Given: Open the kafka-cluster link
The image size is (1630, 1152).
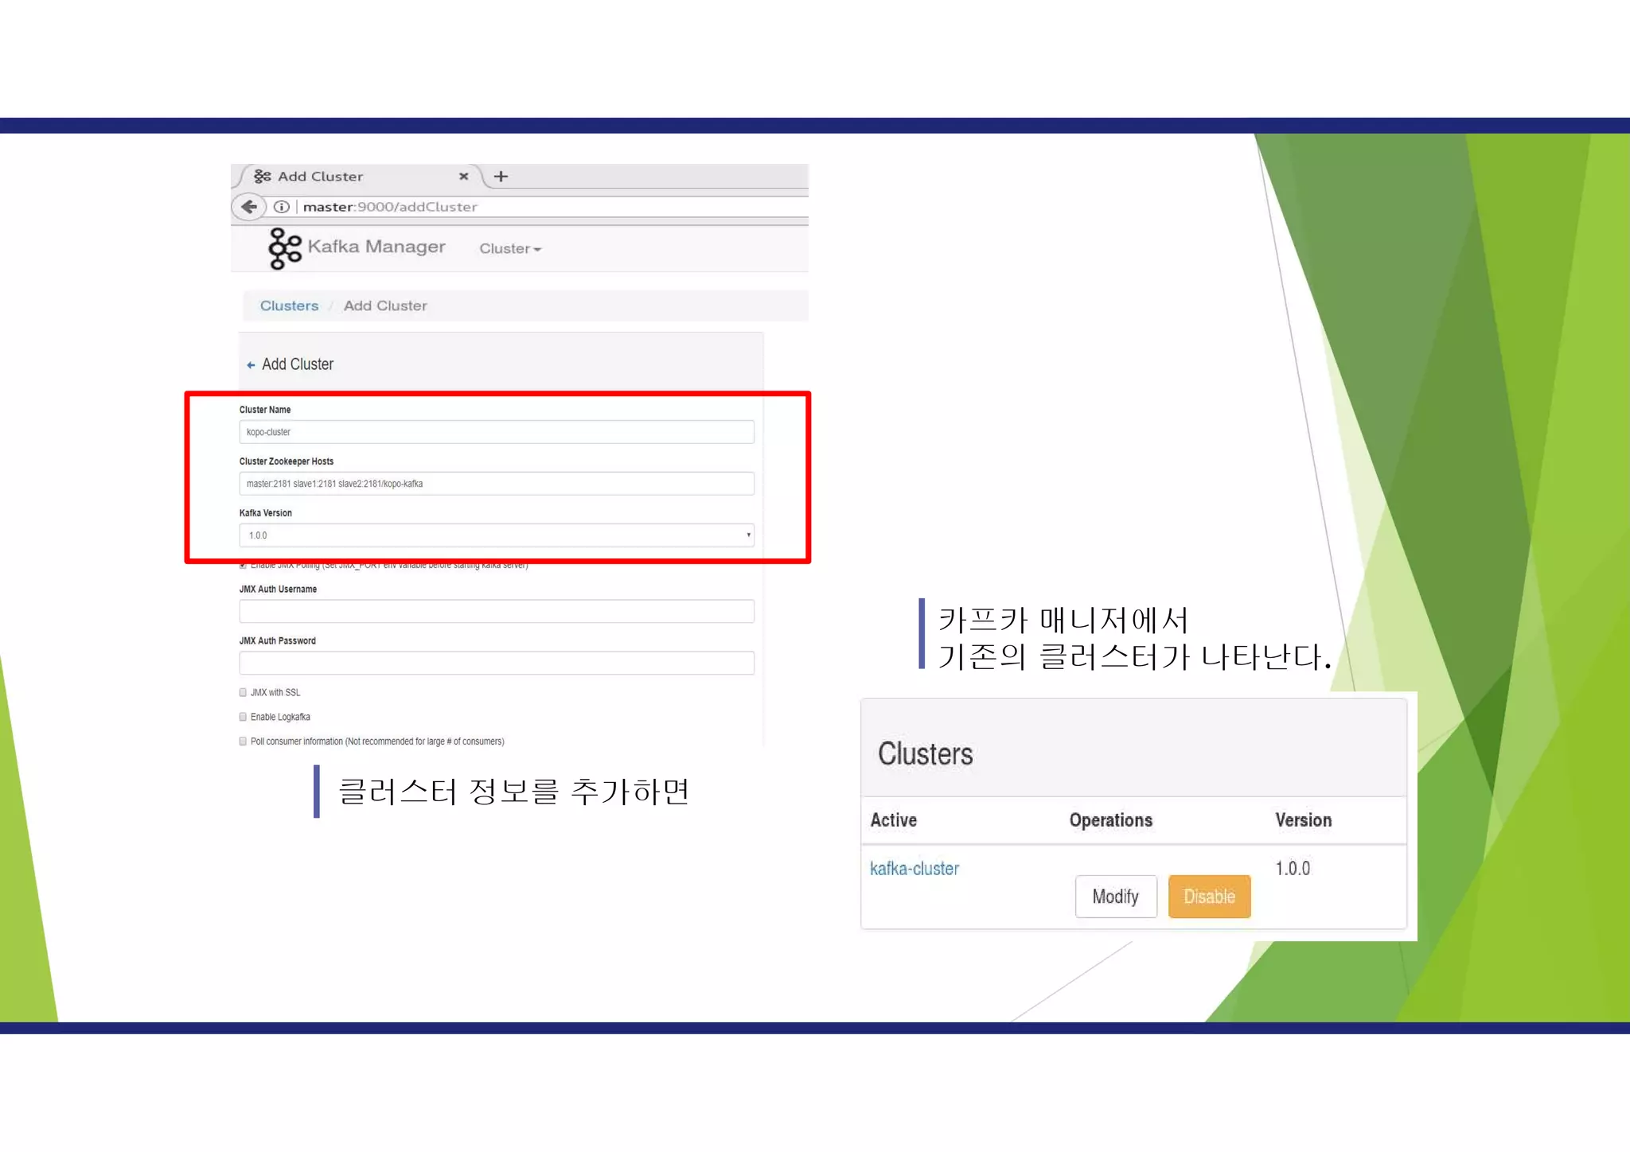Looking at the screenshot, I should tap(914, 869).
